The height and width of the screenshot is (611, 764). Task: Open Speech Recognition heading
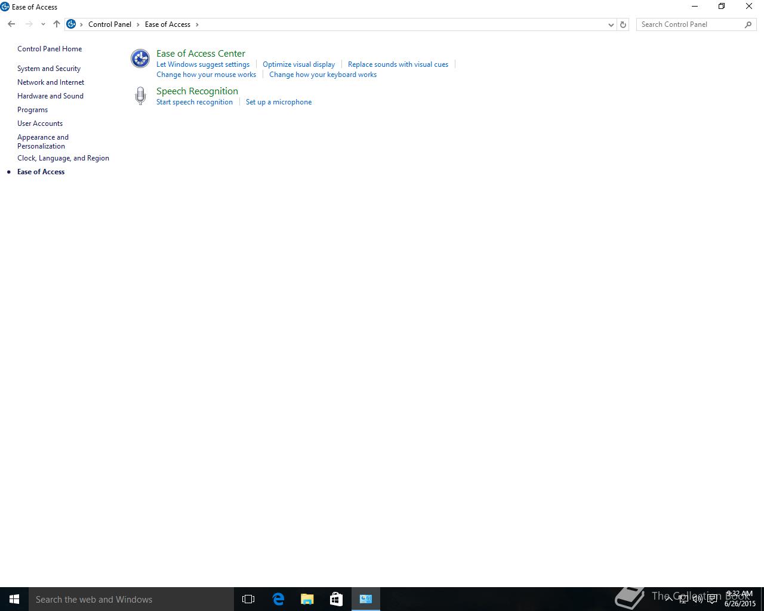(x=197, y=91)
